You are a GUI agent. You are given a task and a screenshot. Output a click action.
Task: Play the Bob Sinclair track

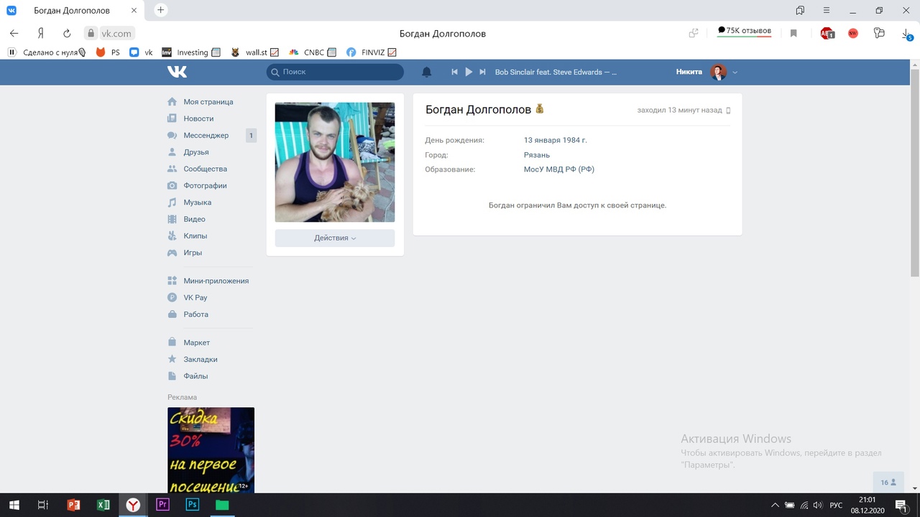pos(469,72)
